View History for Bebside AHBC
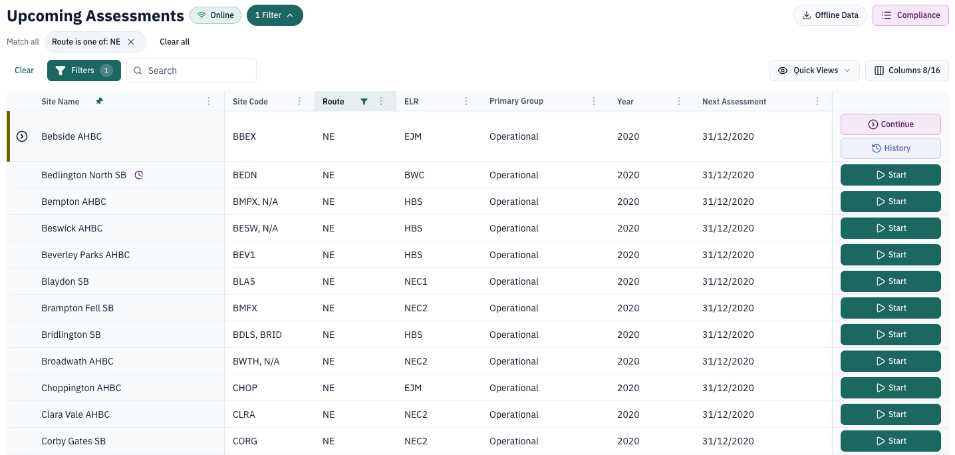The width and height of the screenshot is (955, 455). pos(890,148)
